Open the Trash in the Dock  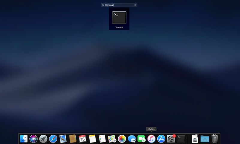pos(215,139)
